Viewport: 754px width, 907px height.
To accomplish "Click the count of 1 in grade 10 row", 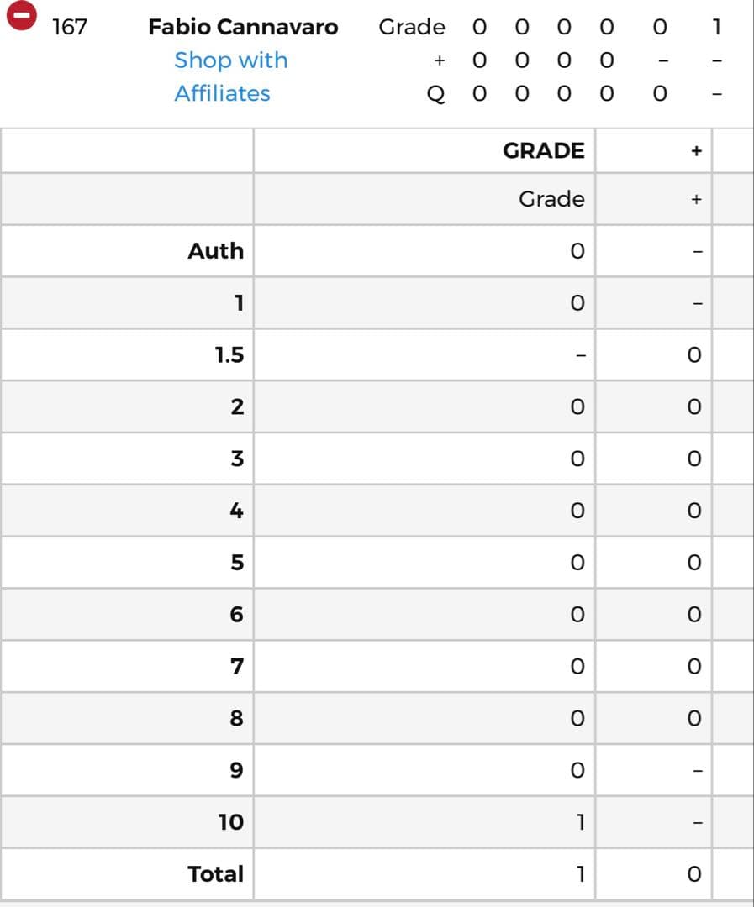I will (579, 821).
